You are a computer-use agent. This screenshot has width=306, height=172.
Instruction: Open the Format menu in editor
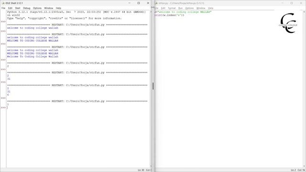click(x=172, y=8)
